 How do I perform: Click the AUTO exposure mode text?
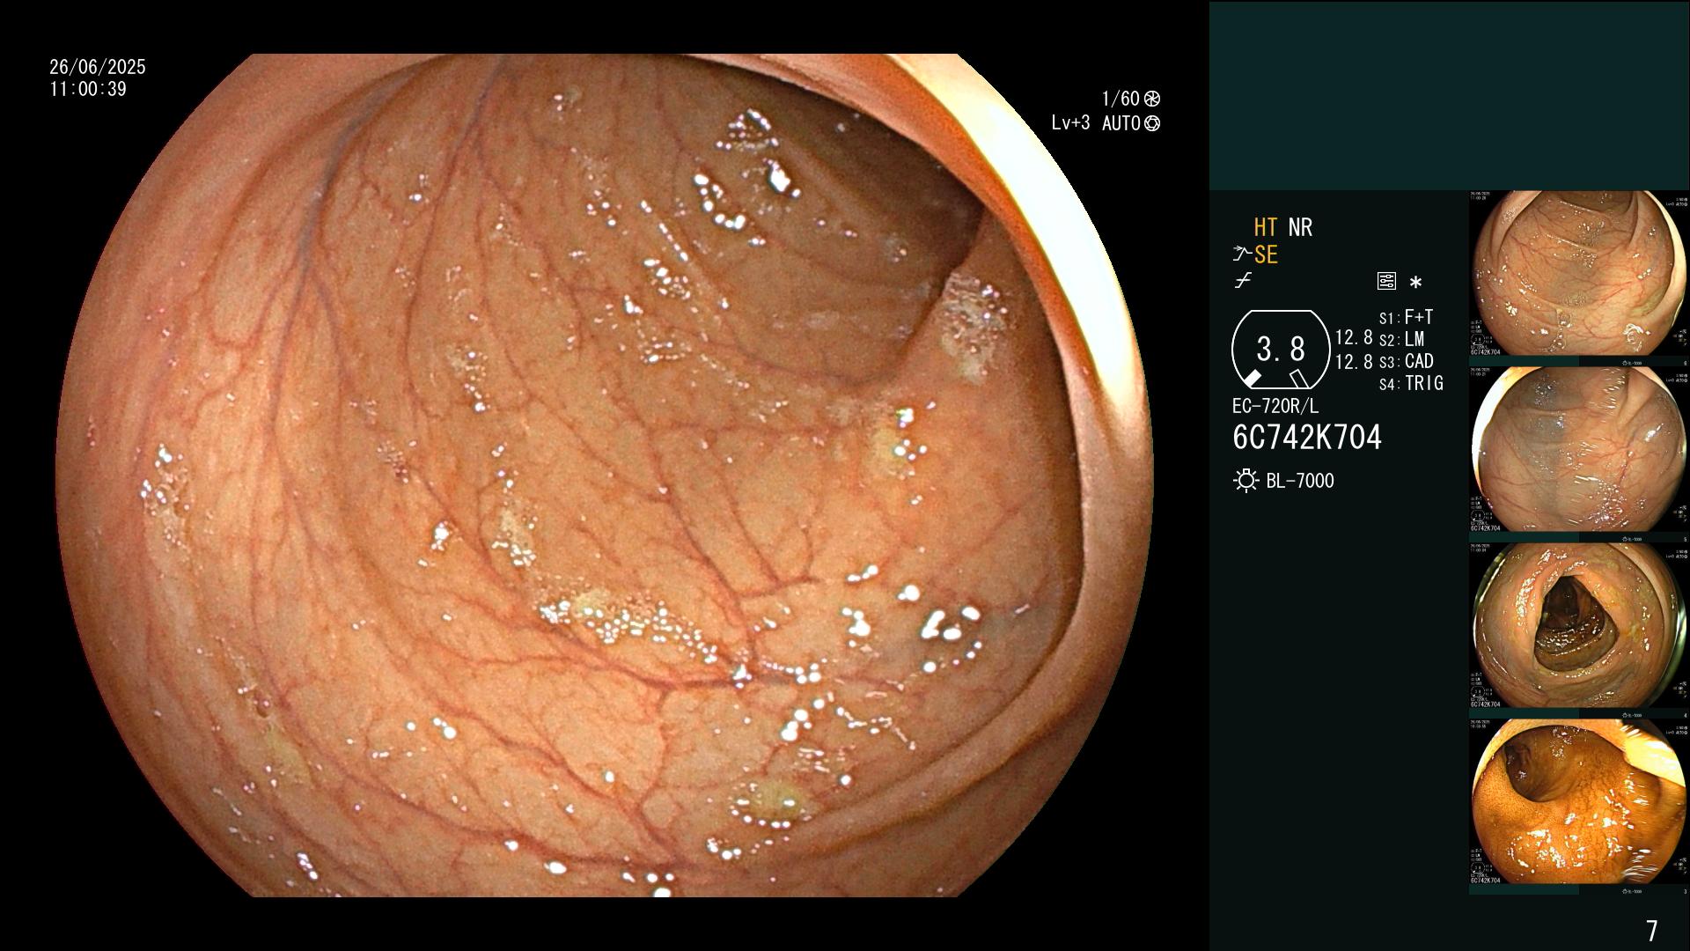[x=1121, y=123]
